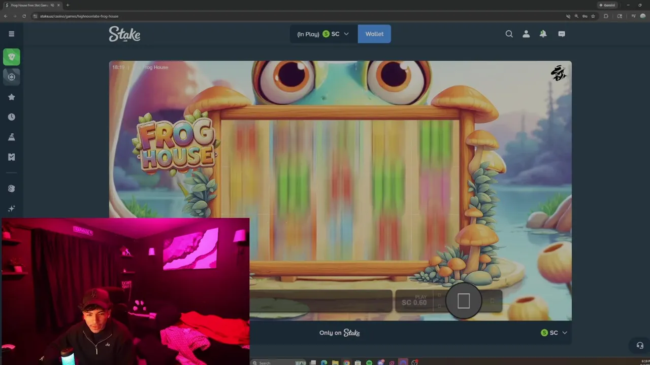Click the flask-shaped sidebar icon
This screenshot has height=365, width=650.
11,137
